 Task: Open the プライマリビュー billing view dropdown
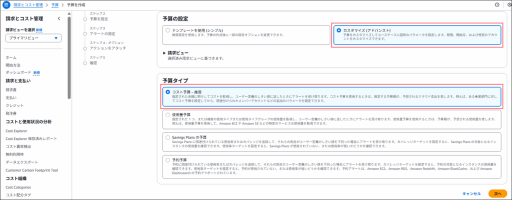[x=33, y=38]
